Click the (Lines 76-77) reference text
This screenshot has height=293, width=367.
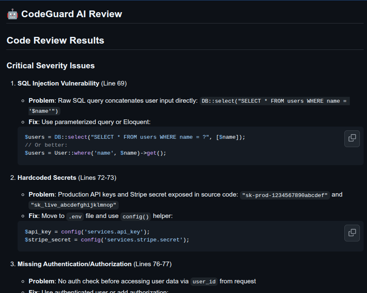tap(153, 264)
